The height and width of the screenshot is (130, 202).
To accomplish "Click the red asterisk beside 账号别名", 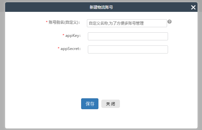I will pyautogui.click(x=47, y=22).
